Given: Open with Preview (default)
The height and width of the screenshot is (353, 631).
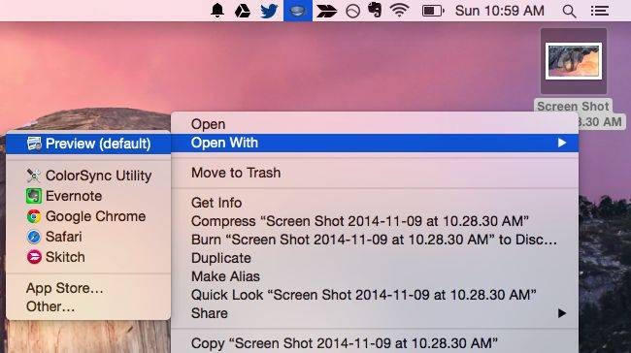Looking at the screenshot, I should pos(88,144).
